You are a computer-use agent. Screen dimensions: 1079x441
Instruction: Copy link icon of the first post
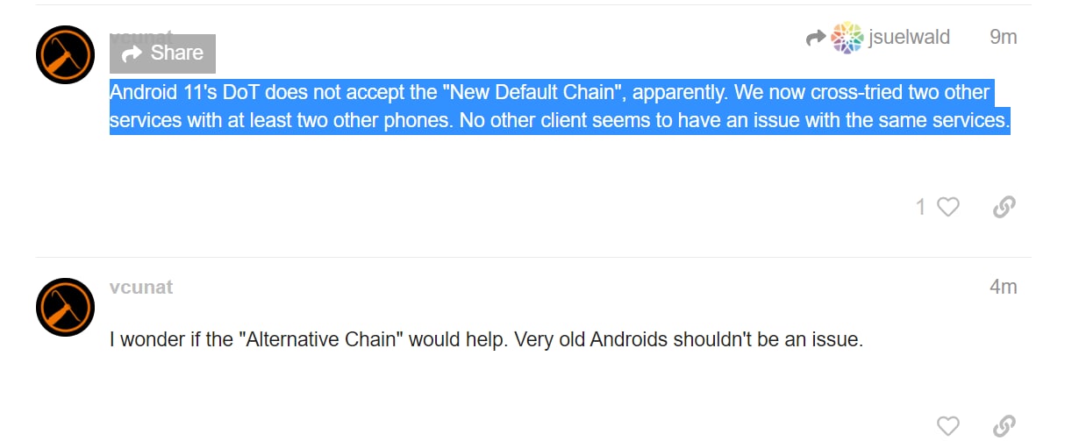click(1004, 207)
